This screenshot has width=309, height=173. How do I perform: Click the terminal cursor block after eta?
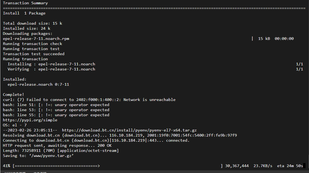(304, 166)
